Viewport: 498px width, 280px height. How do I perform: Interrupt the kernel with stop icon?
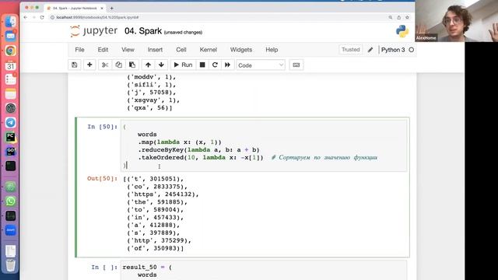tap(202, 65)
